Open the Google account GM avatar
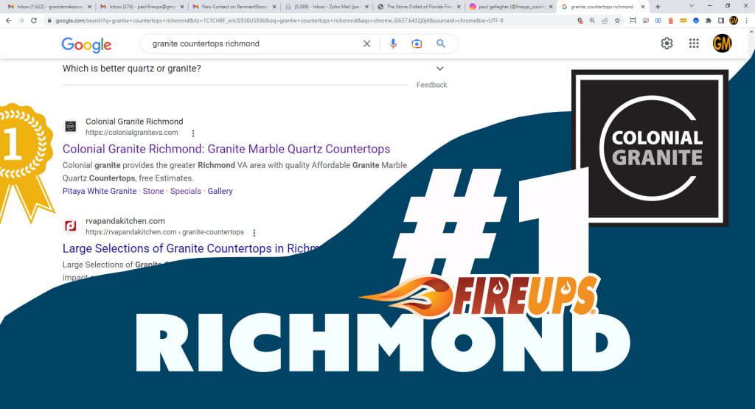 pyautogui.click(x=722, y=43)
